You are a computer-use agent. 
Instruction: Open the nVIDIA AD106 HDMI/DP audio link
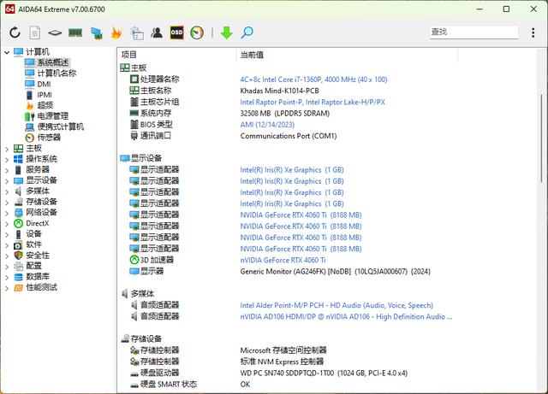coord(346,317)
